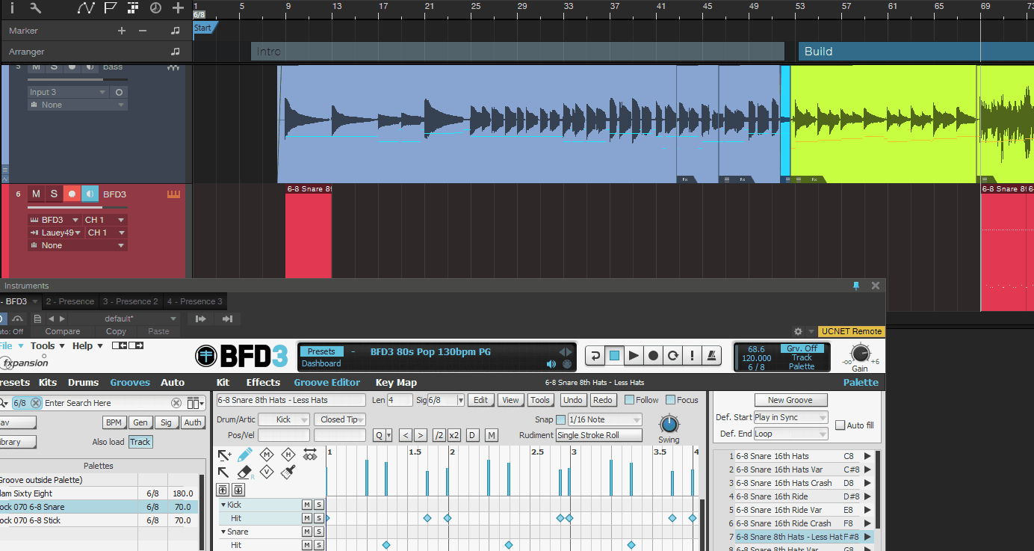
Task: Open the 2 - Presence instrument tab
Action: [70, 301]
